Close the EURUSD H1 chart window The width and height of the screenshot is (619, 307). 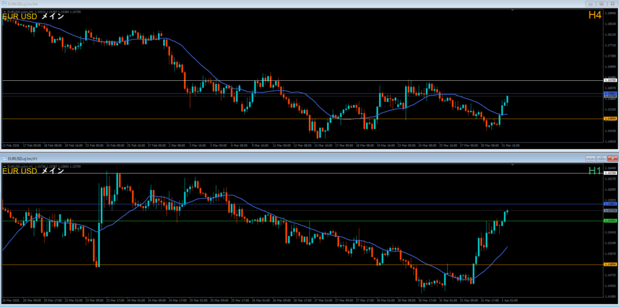click(x=612, y=158)
